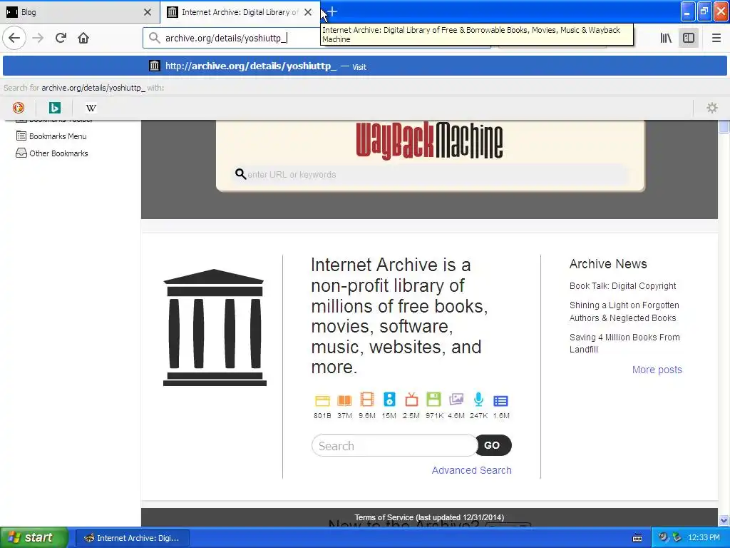
Task: Click the scroll down arrow of the page scrollbar
Action: click(x=724, y=520)
